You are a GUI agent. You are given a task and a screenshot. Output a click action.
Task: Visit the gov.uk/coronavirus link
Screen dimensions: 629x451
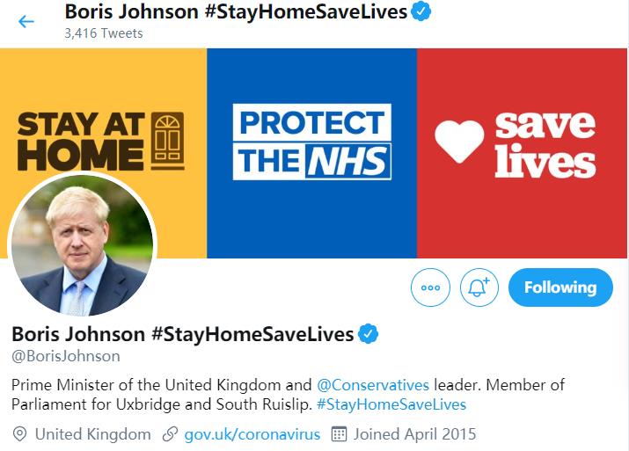pos(252,434)
